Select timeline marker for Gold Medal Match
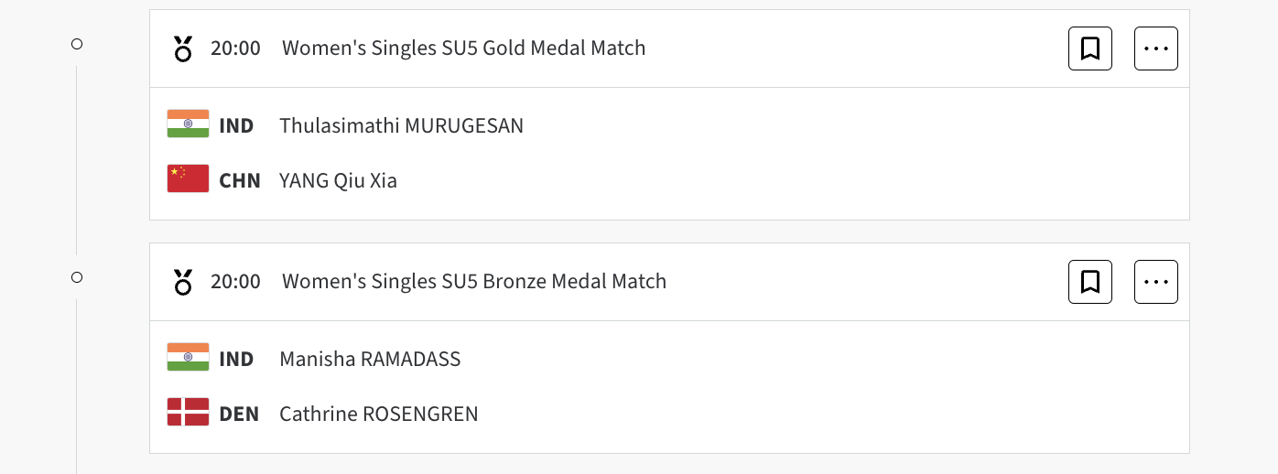Screen dimensions: 1278x474 click(77, 44)
